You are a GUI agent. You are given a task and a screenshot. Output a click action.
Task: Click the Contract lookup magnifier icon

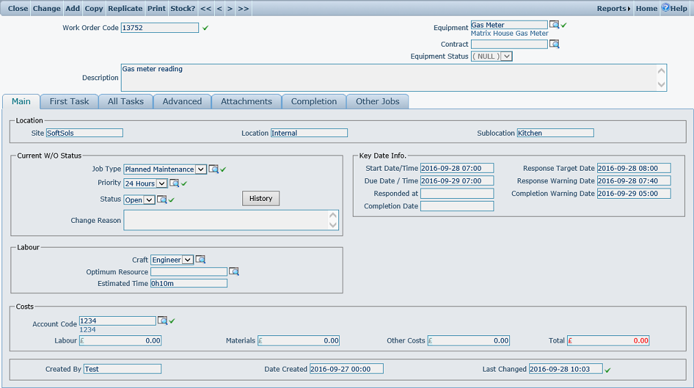click(554, 44)
